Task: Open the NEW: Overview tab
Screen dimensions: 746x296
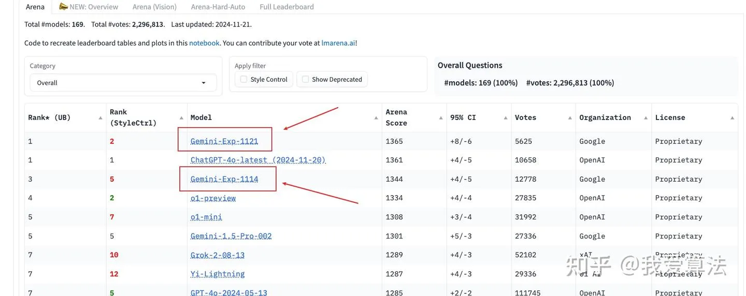Action: pos(89,7)
